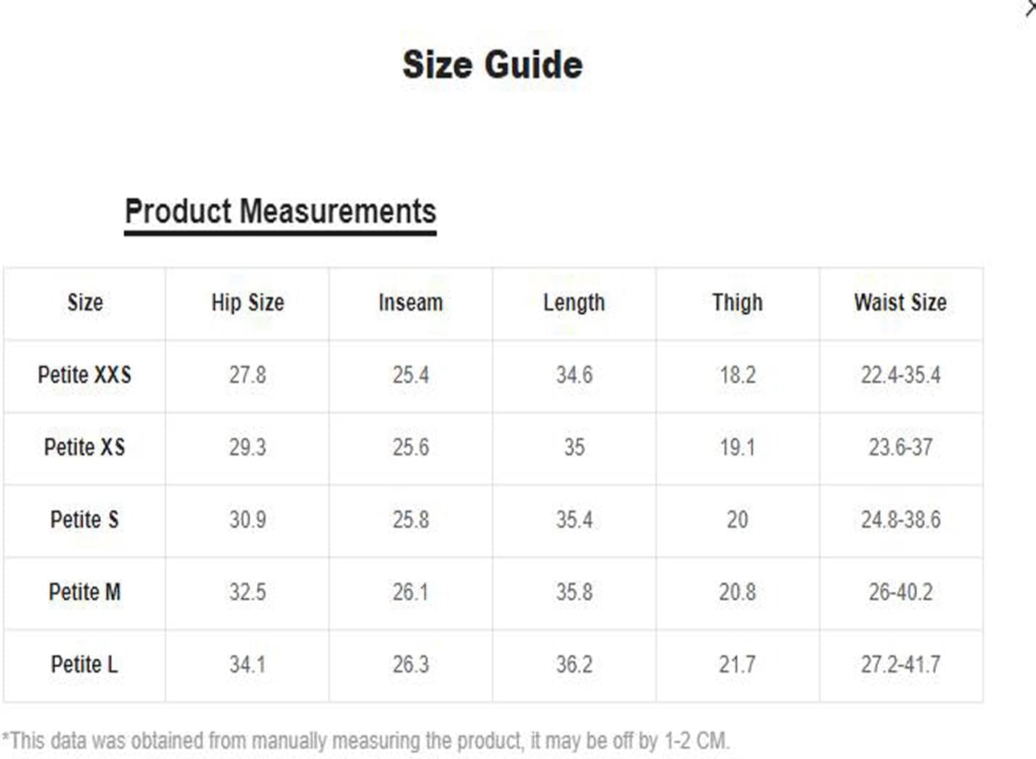Select the Petite S row label
This screenshot has width=1036, height=759.
coord(84,520)
